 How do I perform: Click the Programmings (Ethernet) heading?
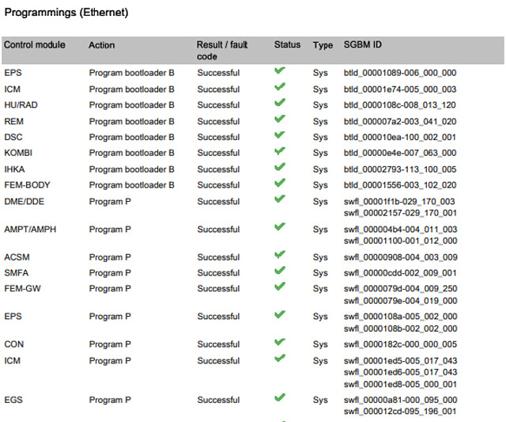tap(66, 13)
